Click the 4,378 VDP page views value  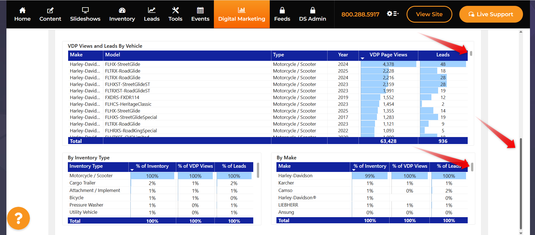[x=388, y=64]
